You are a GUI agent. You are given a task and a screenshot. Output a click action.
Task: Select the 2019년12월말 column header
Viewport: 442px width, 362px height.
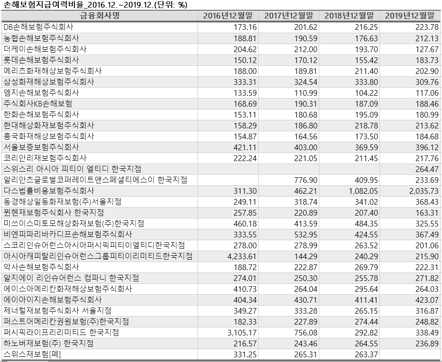pos(410,16)
